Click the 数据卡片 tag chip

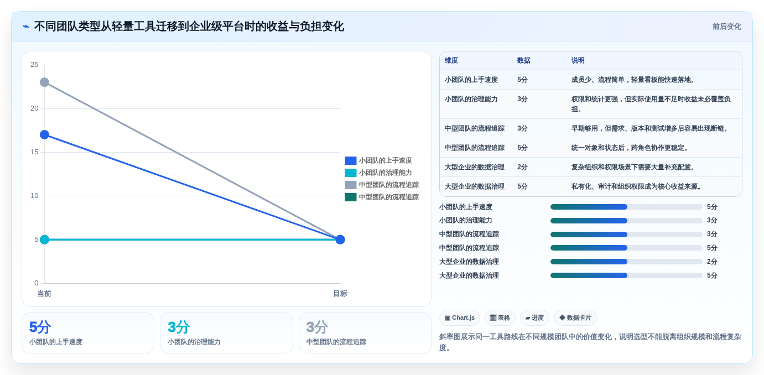575,317
